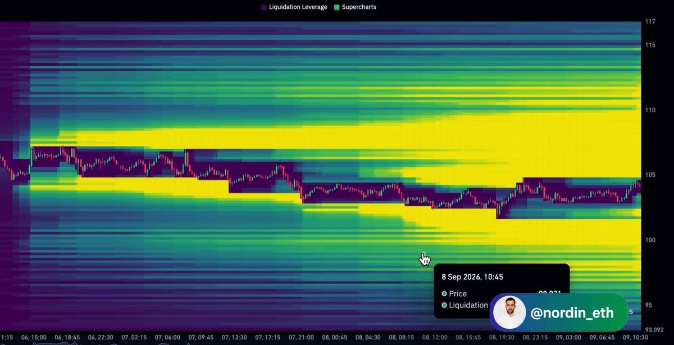Viewport: 674px width, 345px height.
Task: Toggle the Liquidation Leverage legend label
Action: tap(299, 7)
